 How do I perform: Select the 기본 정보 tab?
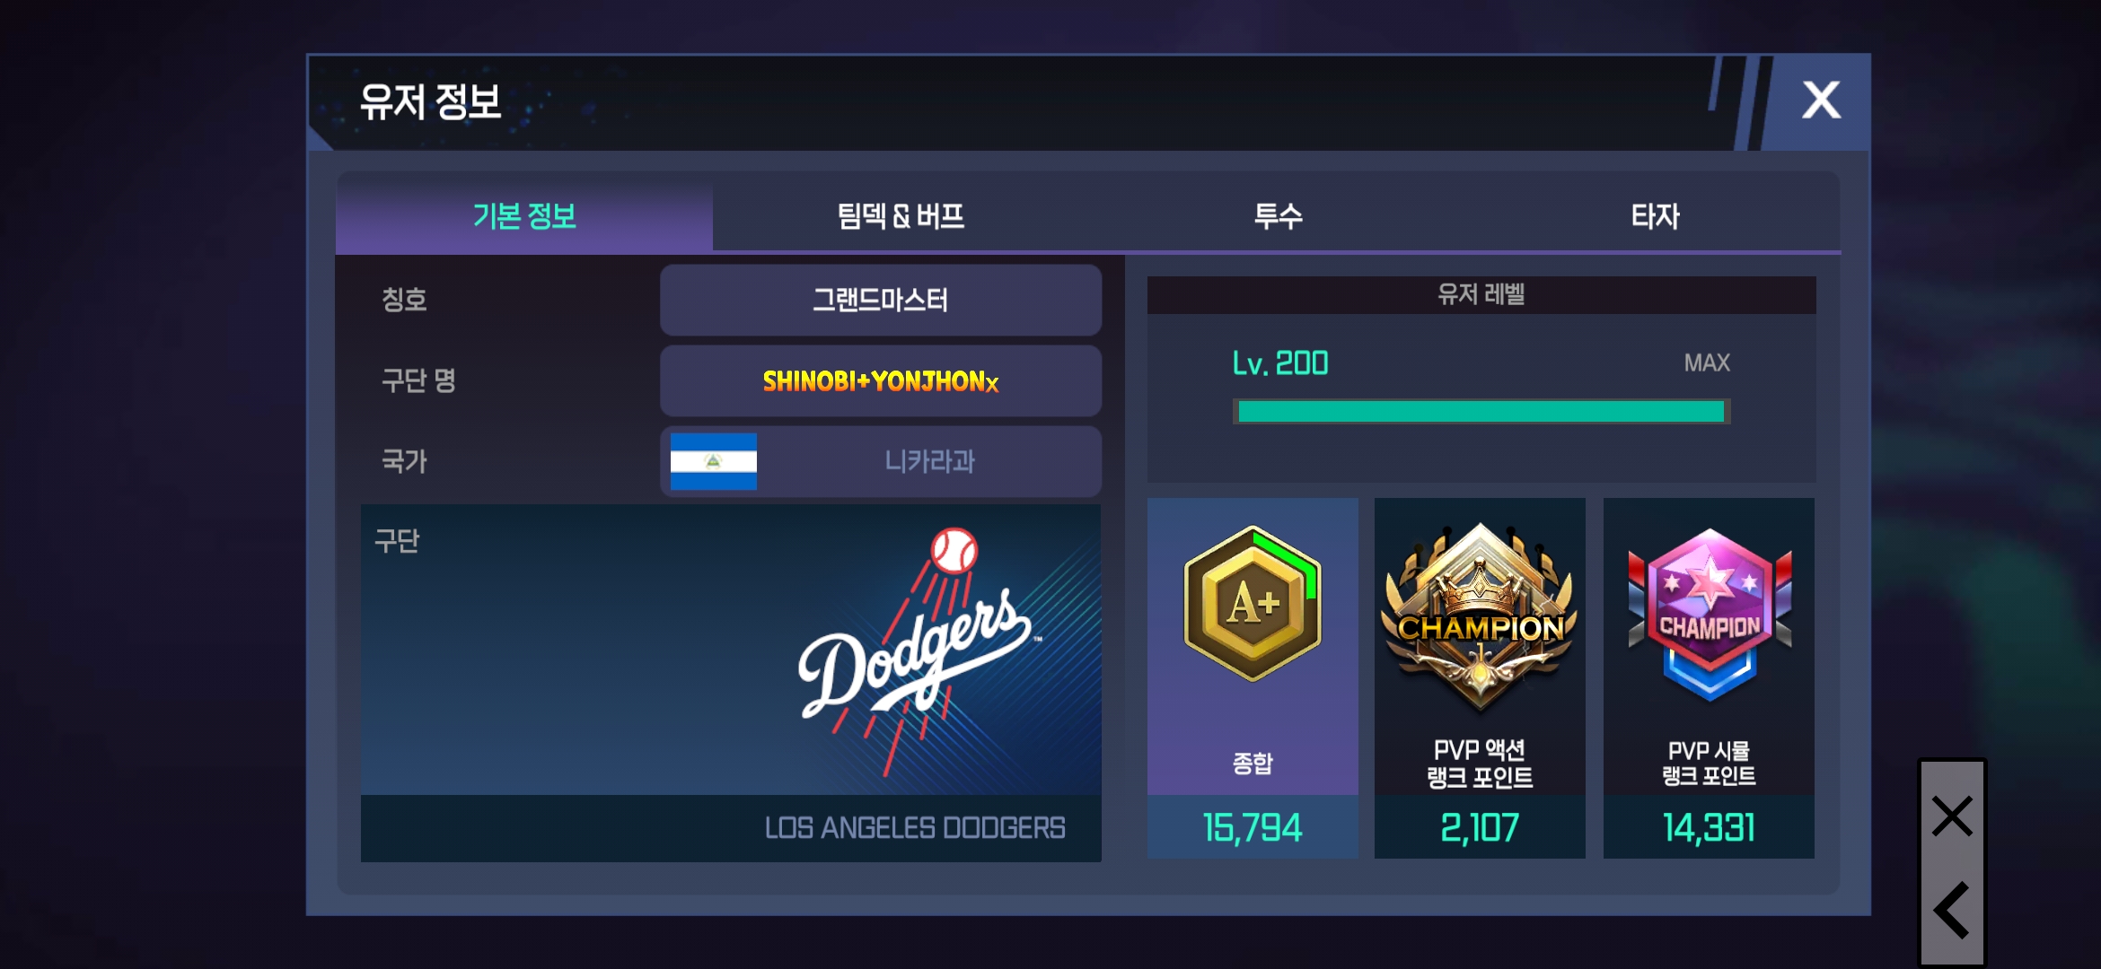(524, 215)
